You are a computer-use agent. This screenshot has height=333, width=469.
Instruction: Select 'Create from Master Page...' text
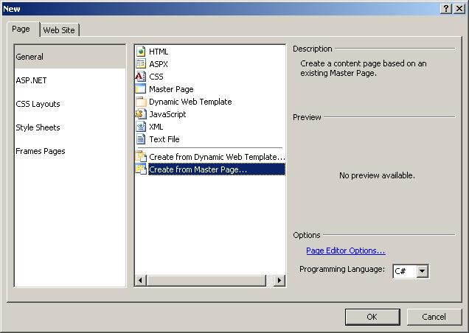[x=198, y=169]
